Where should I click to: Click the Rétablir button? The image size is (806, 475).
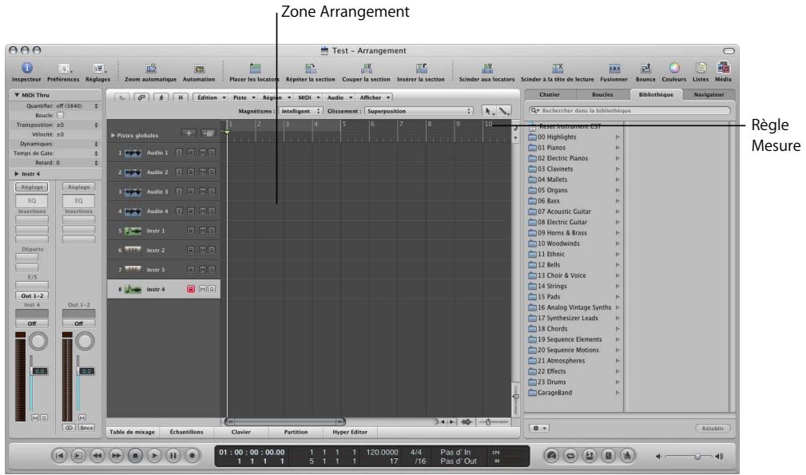pyautogui.click(x=713, y=428)
